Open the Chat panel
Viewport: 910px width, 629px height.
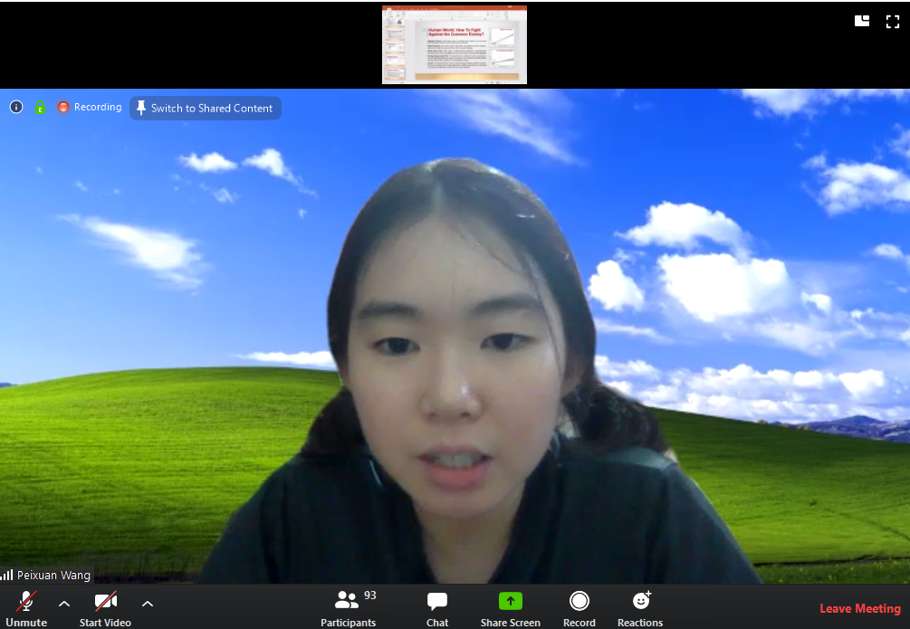pyautogui.click(x=437, y=607)
